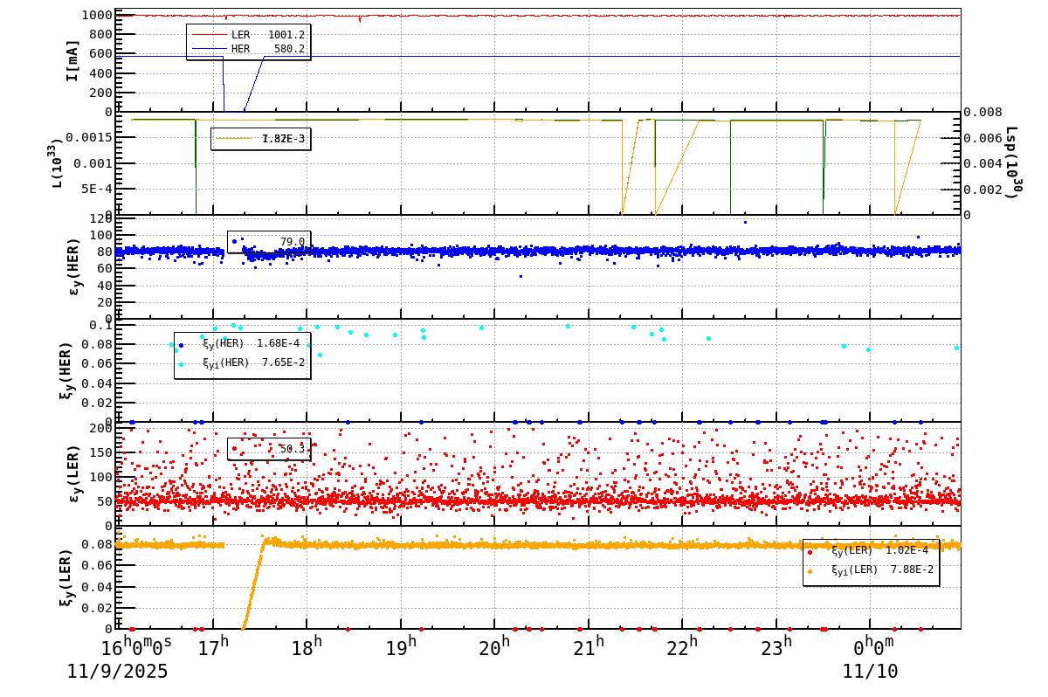1048x697 pixels.
Task: Click the 23h time tick label
Action: (776, 648)
